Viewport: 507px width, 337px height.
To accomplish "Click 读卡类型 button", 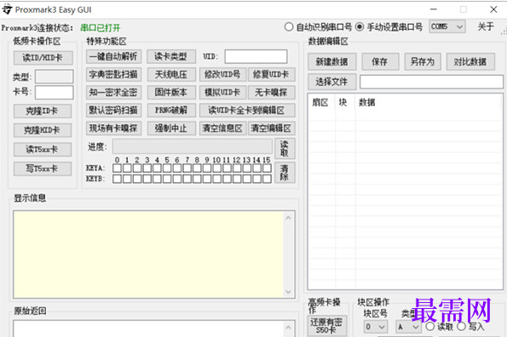I will click(171, 56).
